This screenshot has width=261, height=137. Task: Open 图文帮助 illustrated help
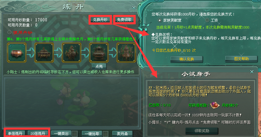(241, 59)
